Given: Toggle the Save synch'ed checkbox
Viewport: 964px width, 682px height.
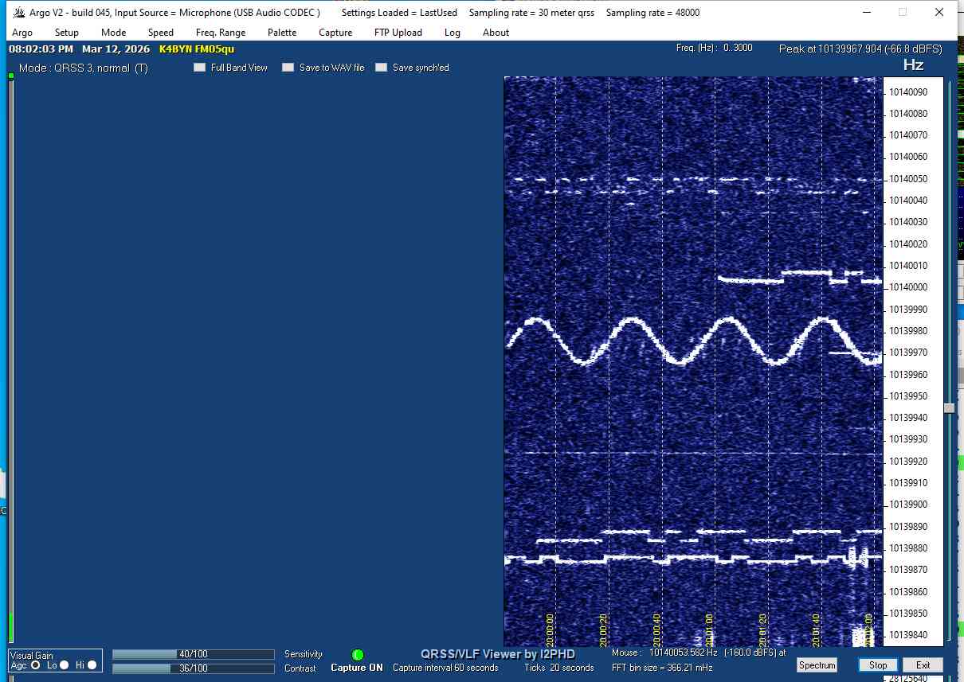Looking at the screenshot, I should point(382,68).
